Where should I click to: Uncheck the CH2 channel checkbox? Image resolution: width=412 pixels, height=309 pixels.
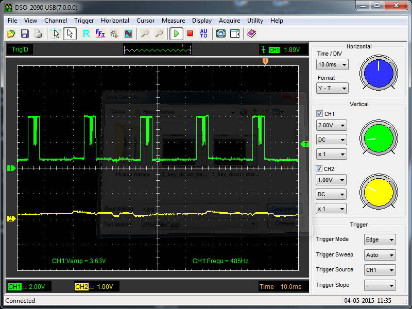pyautogui.click(x=319, y=169)
